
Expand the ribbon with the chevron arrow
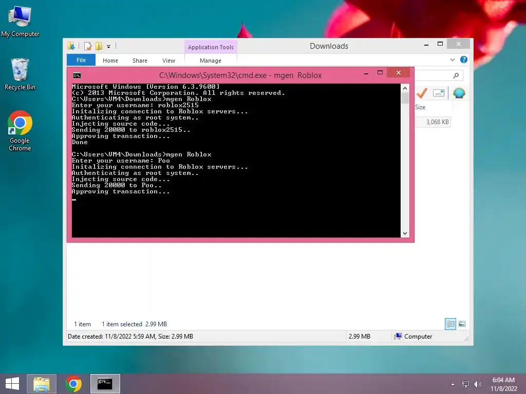click(452, 60)
